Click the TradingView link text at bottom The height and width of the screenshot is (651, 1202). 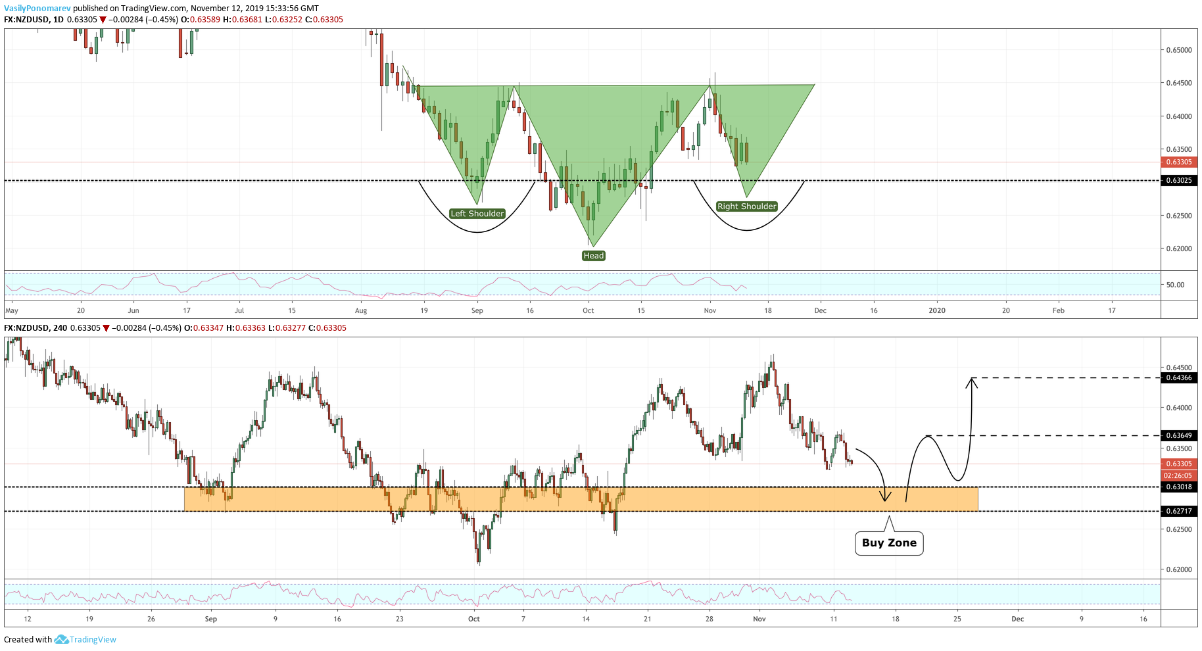pyautogui.click(x=93, y=639)
